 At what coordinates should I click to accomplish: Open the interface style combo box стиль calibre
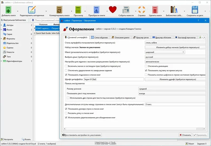(x=175, y=43)
